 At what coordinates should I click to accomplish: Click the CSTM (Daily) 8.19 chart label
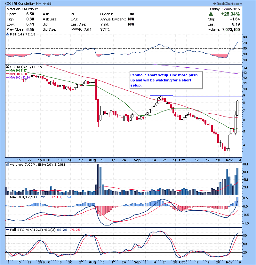point(26,67)
